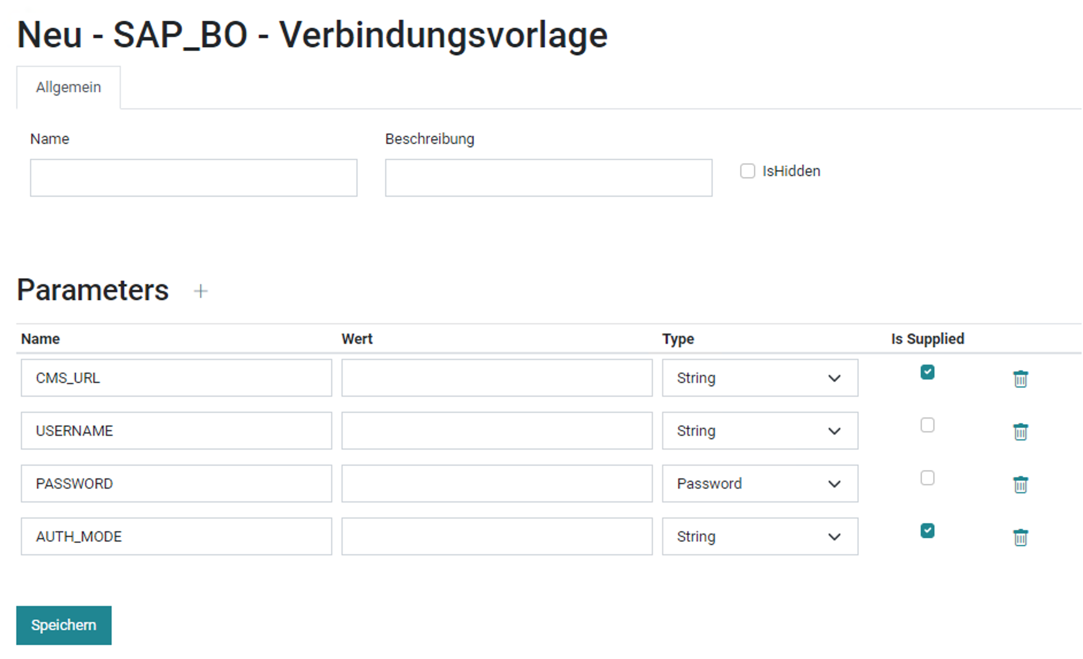
Task: Open Type dropdown for CMS_URL row
Action: point(760,378)
